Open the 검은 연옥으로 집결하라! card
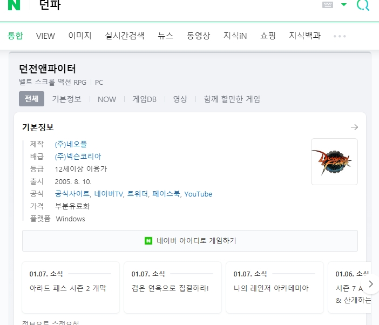 point(173,288)
